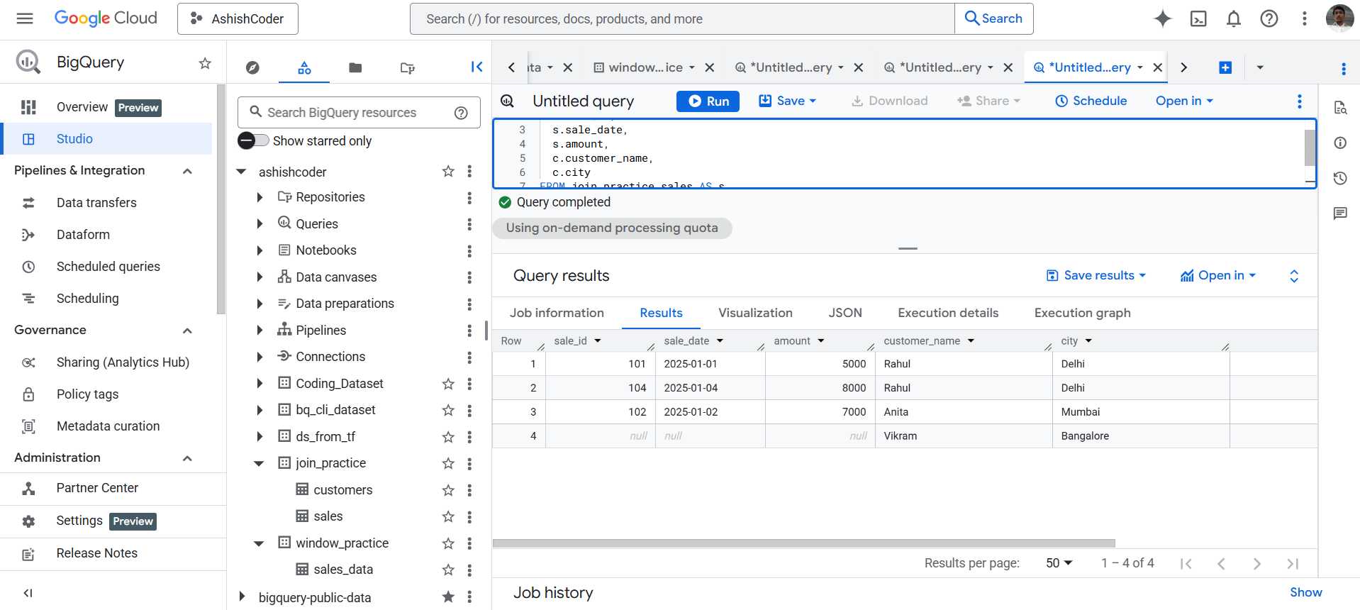Pin BigQuery with the star icon
Viewport: 1360px width, 610px height.
205,63
